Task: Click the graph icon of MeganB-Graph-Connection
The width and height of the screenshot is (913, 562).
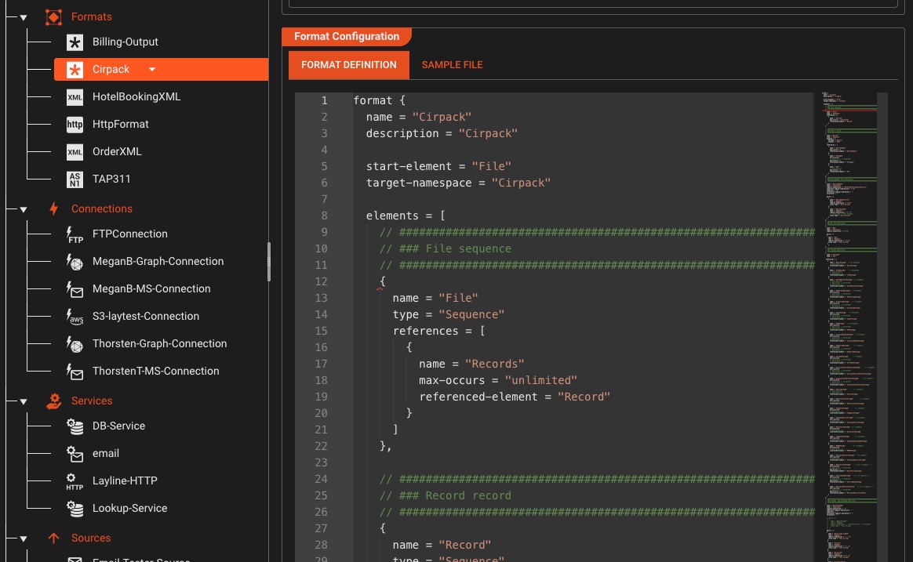Action: click(75, 261)
